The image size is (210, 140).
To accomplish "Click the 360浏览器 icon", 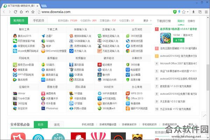I will pos(128,36).
